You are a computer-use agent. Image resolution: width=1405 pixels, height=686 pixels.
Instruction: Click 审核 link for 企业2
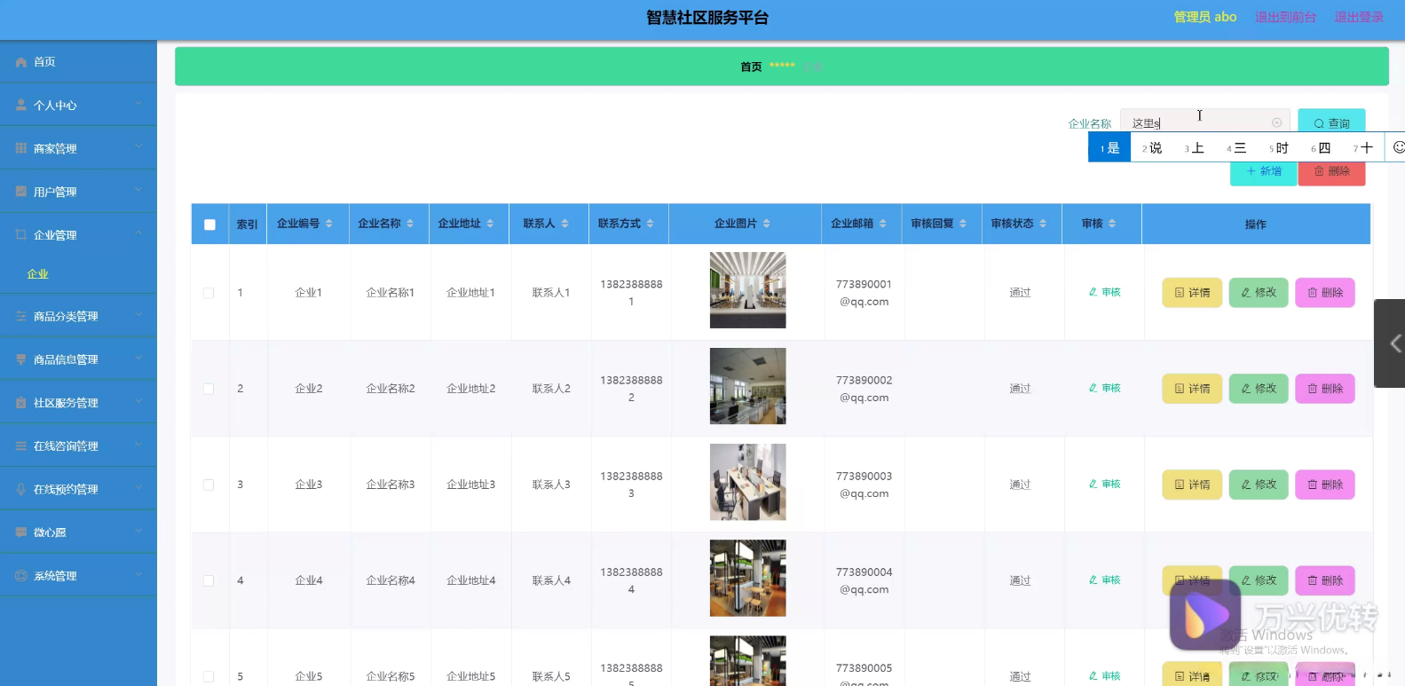tap(1105, 388)
